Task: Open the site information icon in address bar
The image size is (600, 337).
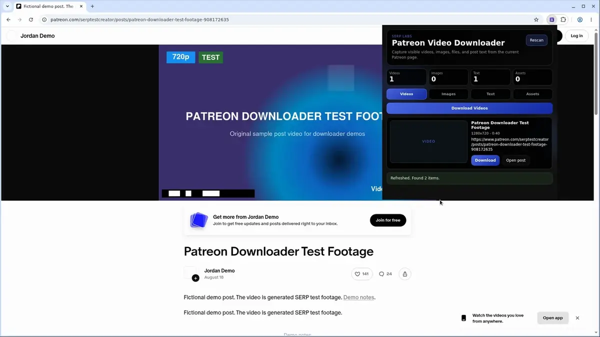Action: click(x=44, y=19)
